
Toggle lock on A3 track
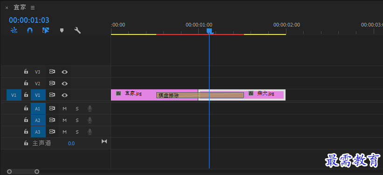coord(26,132)
